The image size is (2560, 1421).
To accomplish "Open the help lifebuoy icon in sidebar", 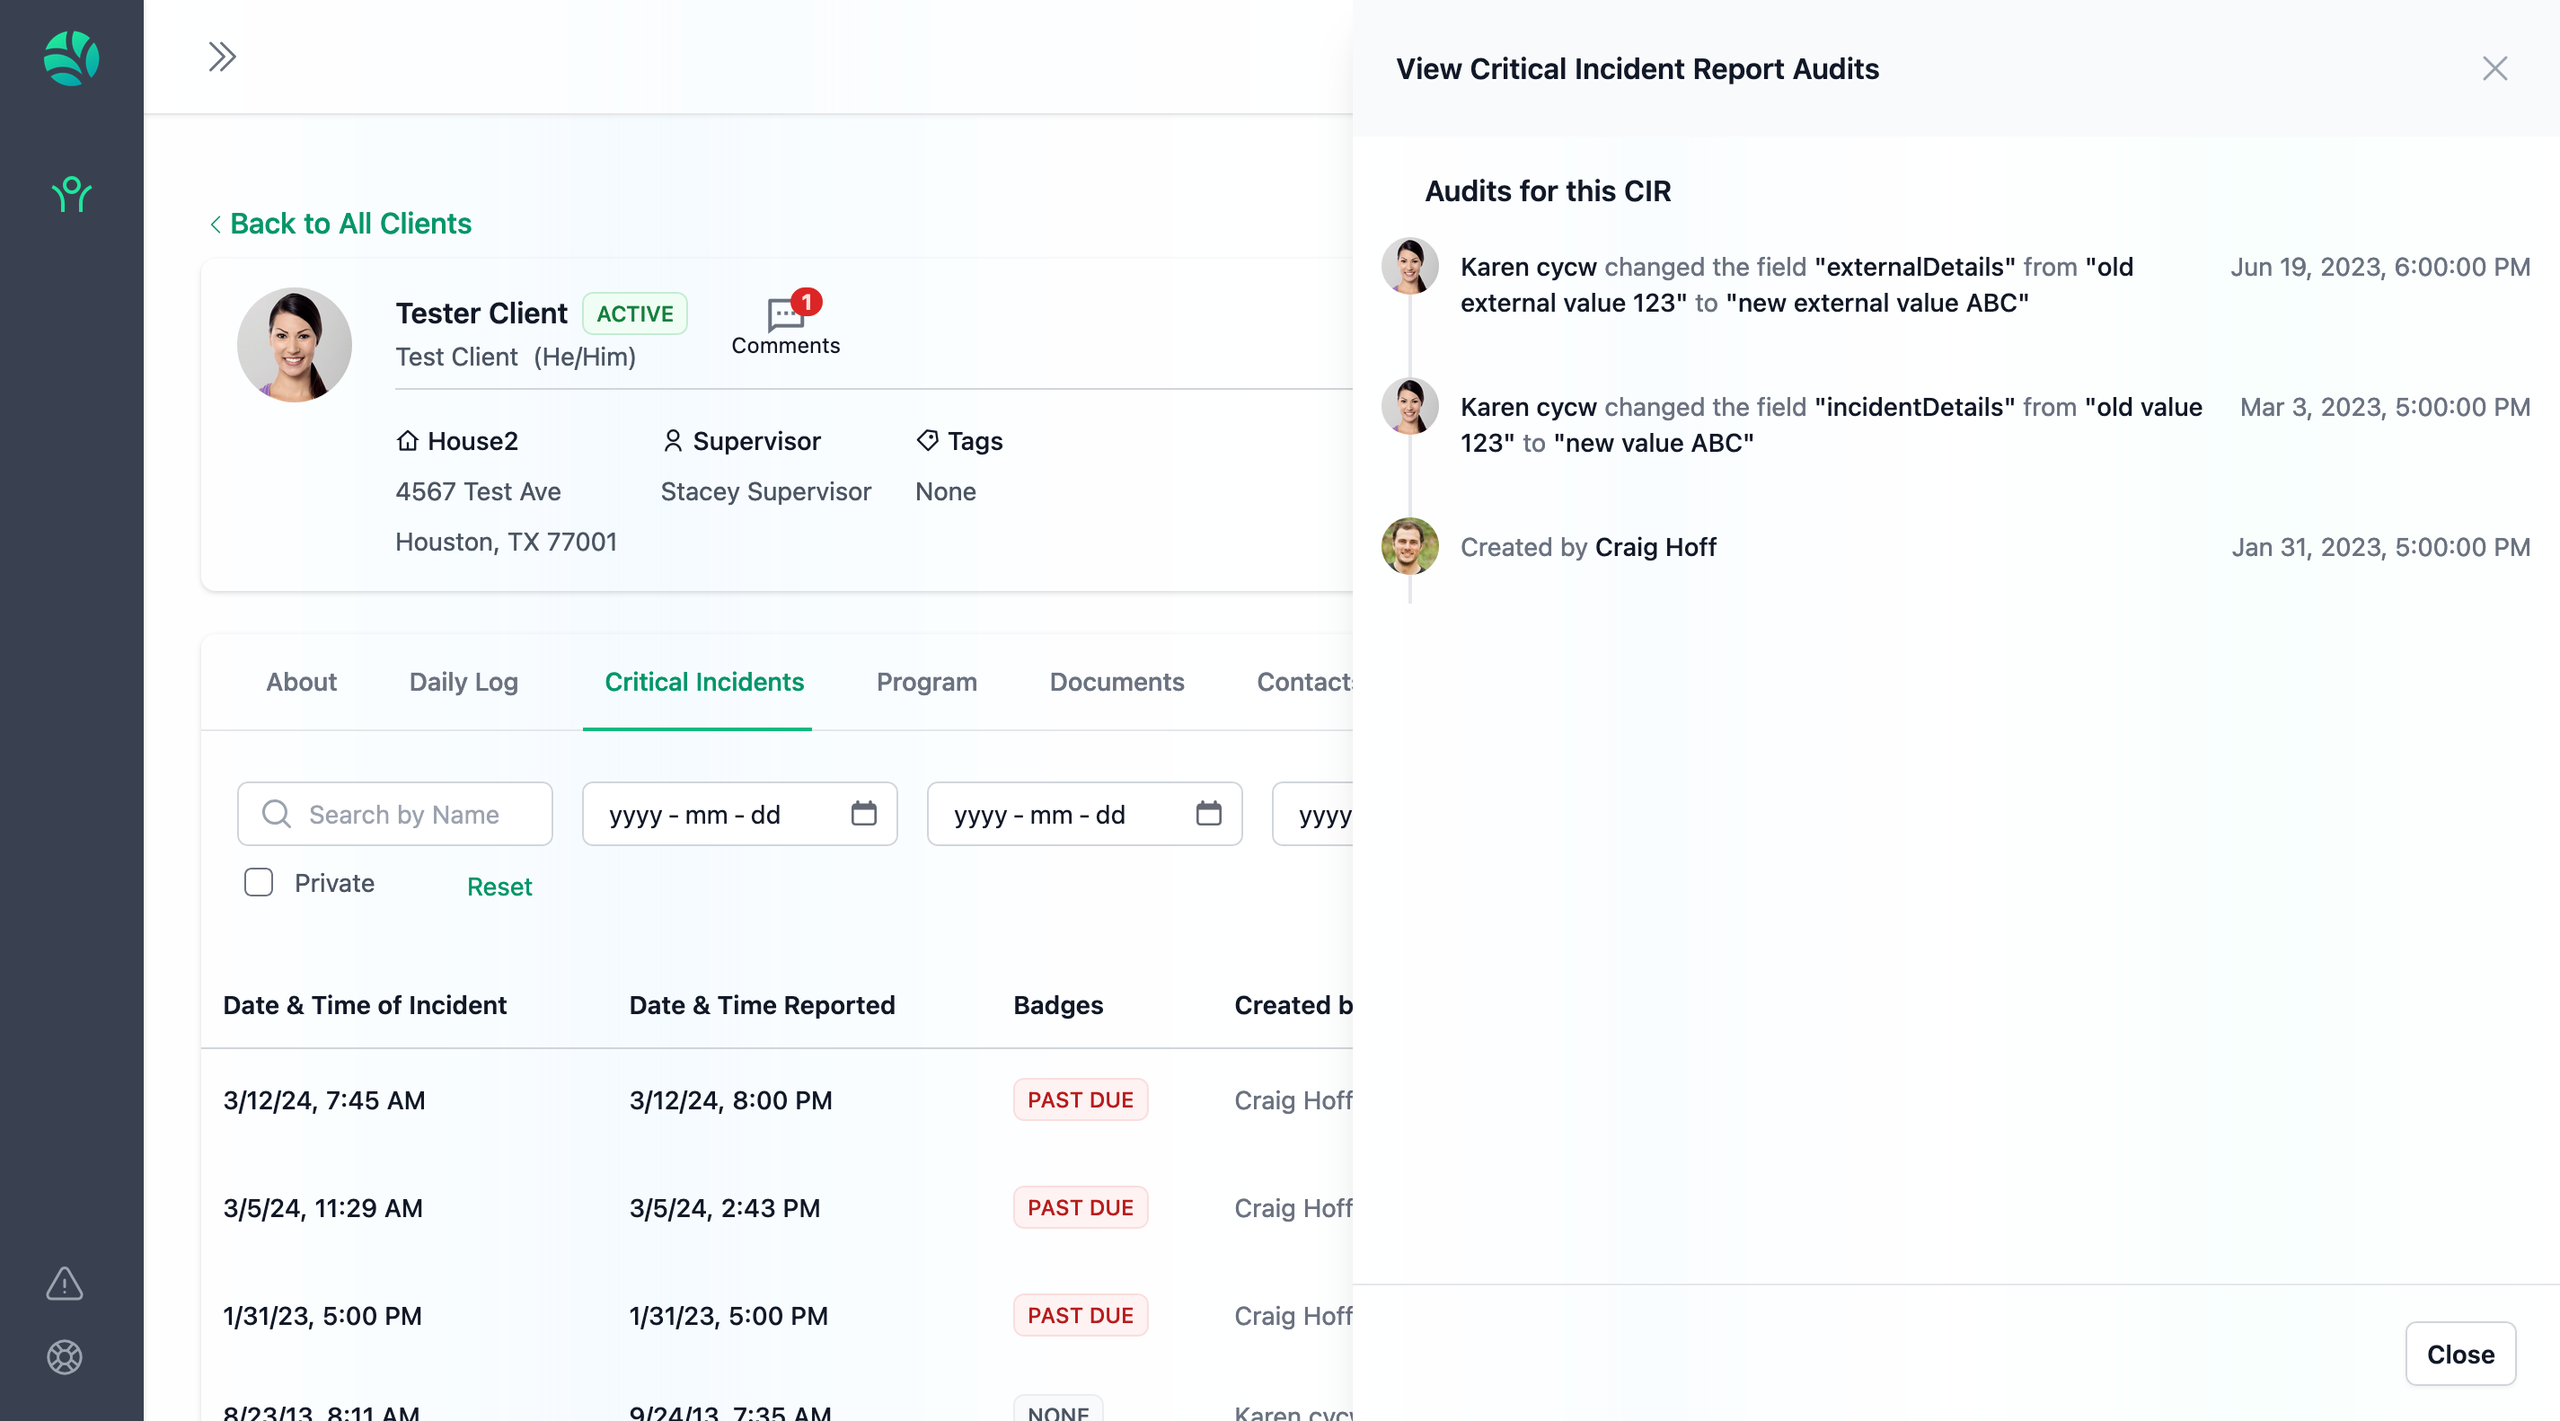I will click(x=65, y=1356).
